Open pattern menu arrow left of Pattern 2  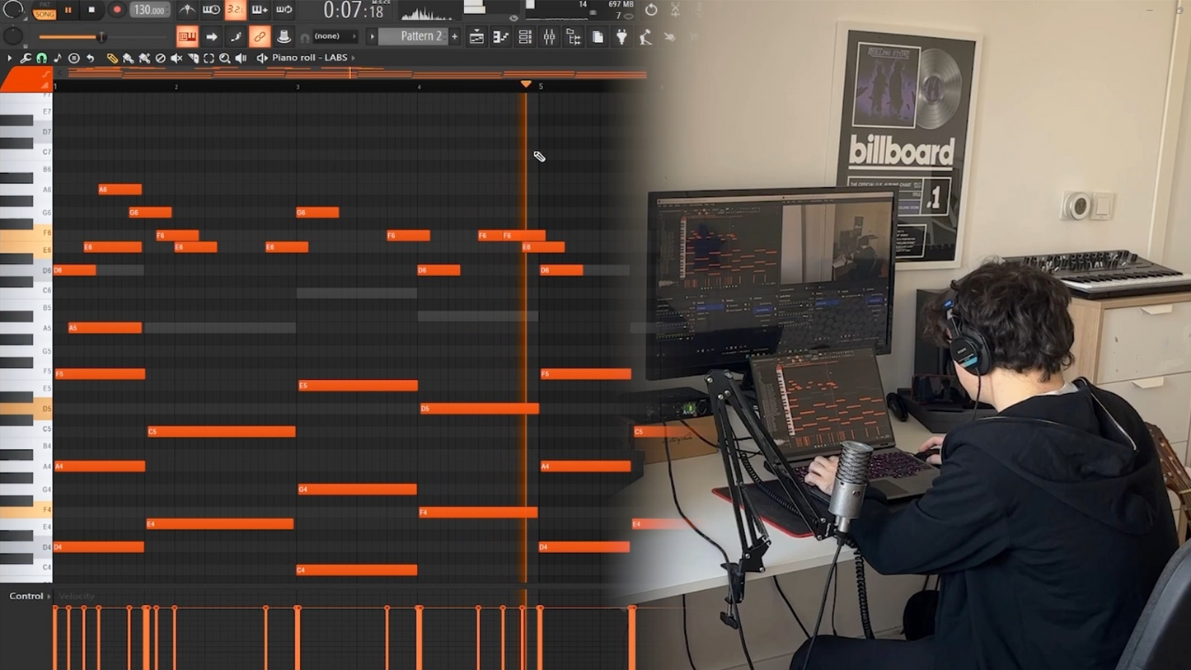point(372,36)
